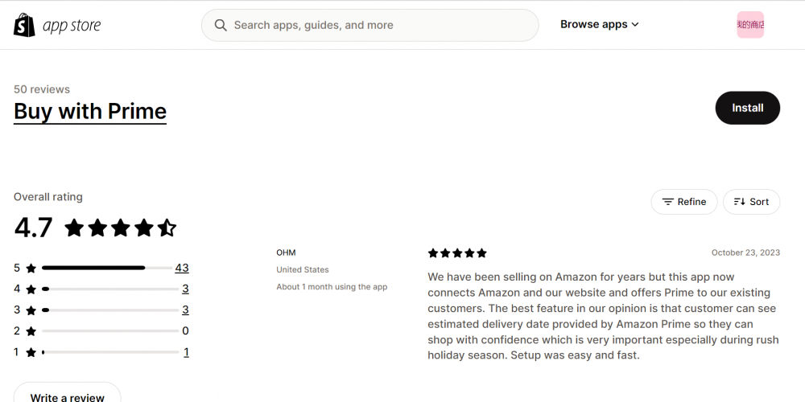805x402 pixels.
Task: Click the overall rating stars beside 4.7
Action: click(120, 228)
